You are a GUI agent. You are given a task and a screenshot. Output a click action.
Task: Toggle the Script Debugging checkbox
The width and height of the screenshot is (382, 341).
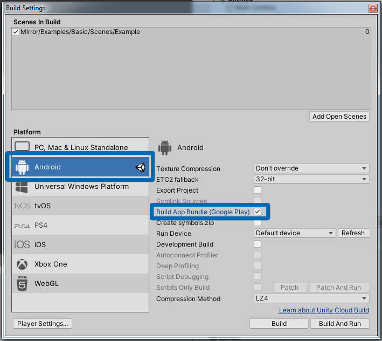click(x=258, y=276)
